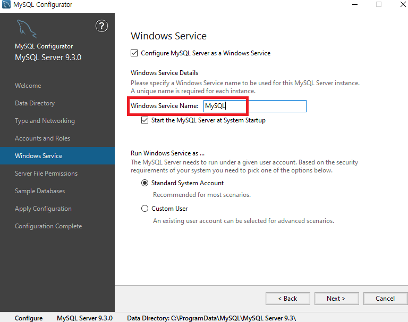408x322 pixels.
Task: Close the MySQL Configurator window
Action: (x=403, y=4)
